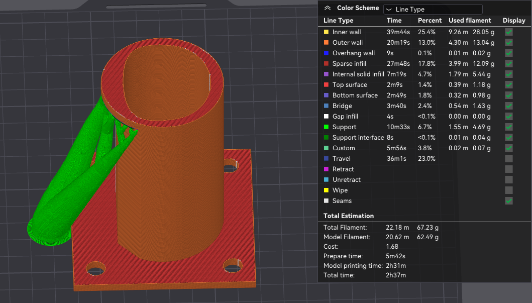
Task: Click the Display column header
Action: (514, 21)
